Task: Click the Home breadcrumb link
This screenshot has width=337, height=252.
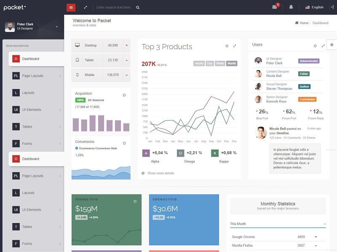Action: click(304, 23)
